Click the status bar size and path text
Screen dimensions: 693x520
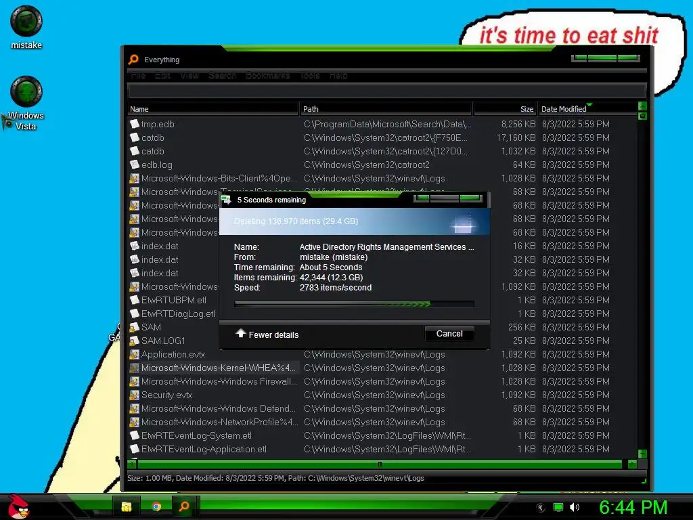click(275, 478)
